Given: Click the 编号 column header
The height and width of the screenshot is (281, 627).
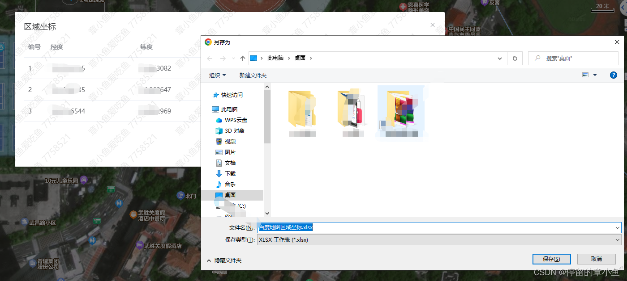Looking at the screenshot, I should (34, 47).
